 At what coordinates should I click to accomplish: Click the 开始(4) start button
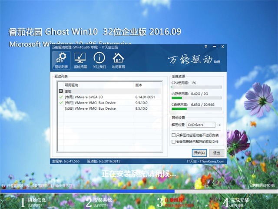(199, 153)
